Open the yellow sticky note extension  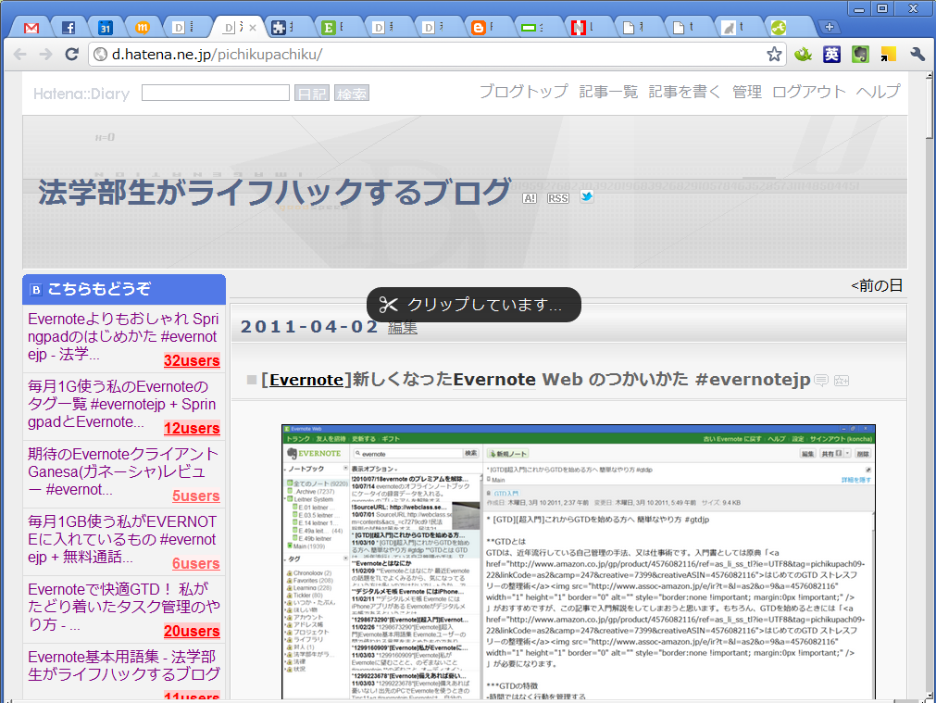pyautogui.click(x=888, y=55)
